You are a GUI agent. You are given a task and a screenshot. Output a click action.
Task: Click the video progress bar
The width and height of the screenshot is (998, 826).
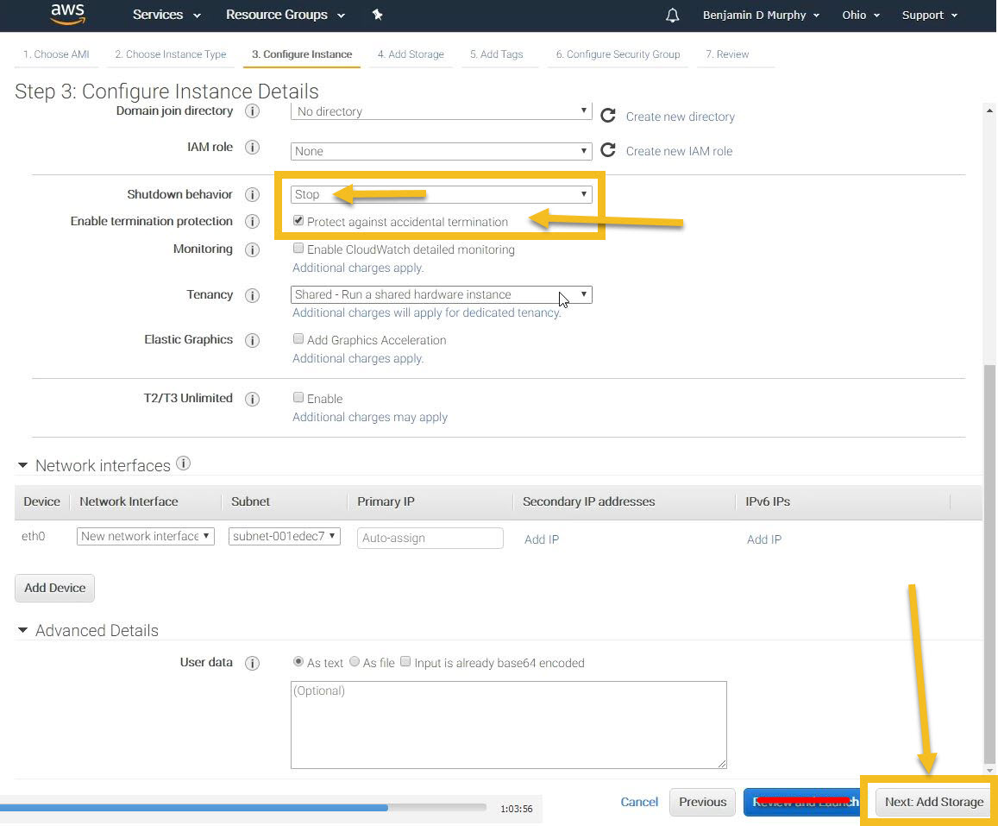[243, 807]
